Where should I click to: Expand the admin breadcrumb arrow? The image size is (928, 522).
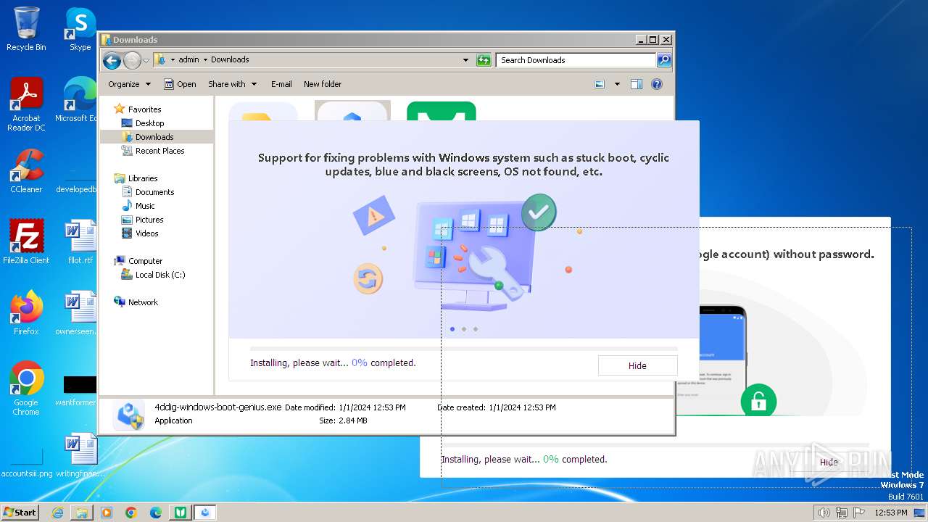(205, 60)
